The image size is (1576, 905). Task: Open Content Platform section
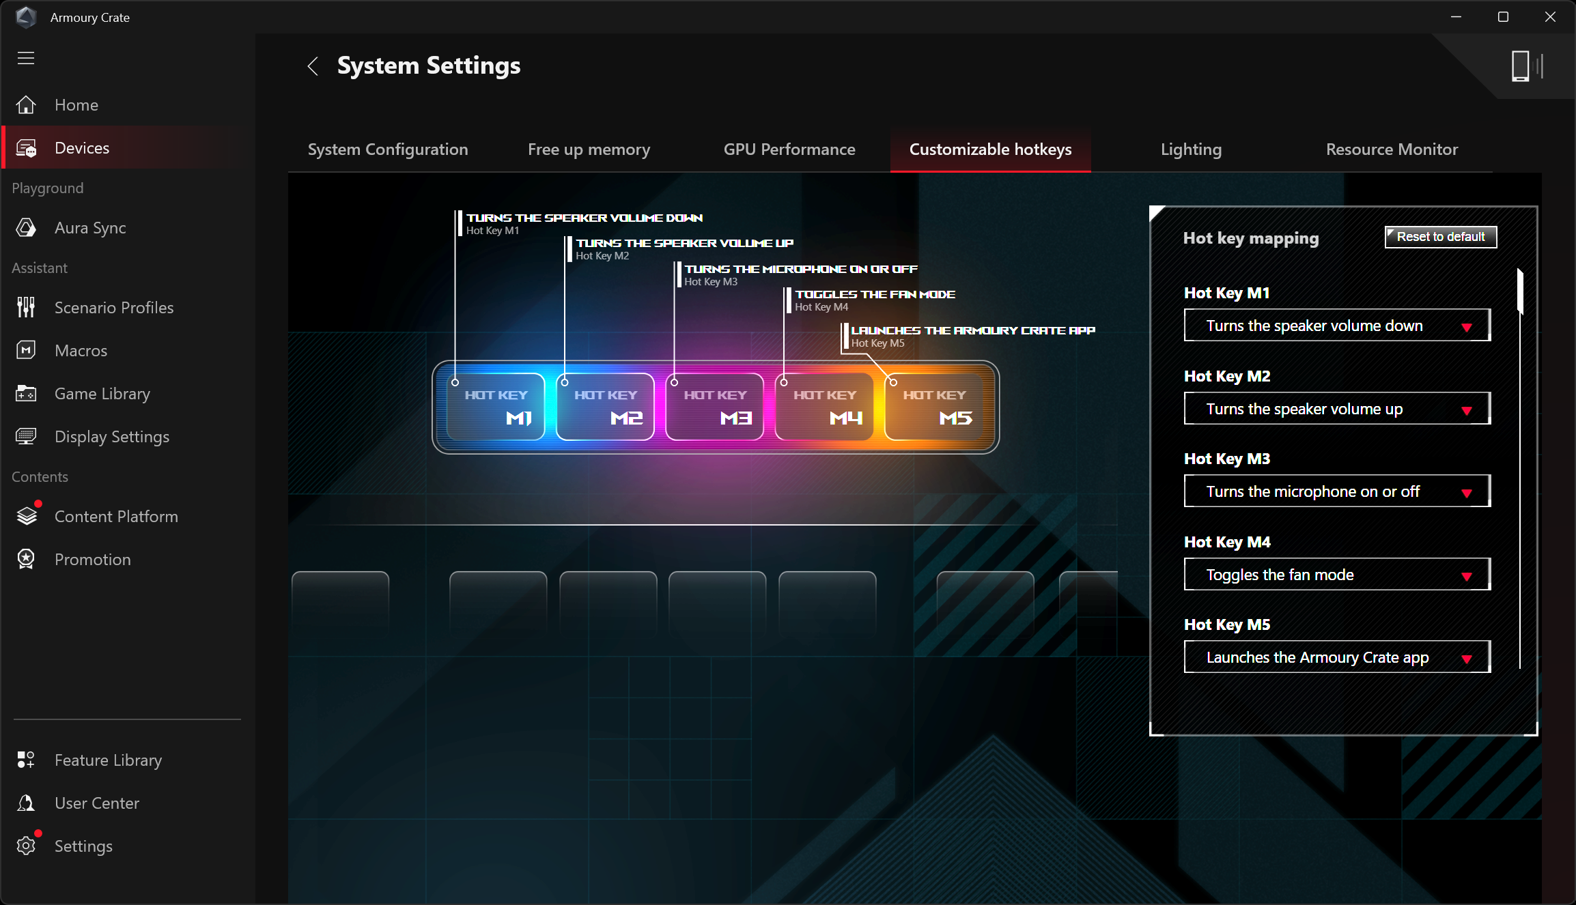coord(115,517)
